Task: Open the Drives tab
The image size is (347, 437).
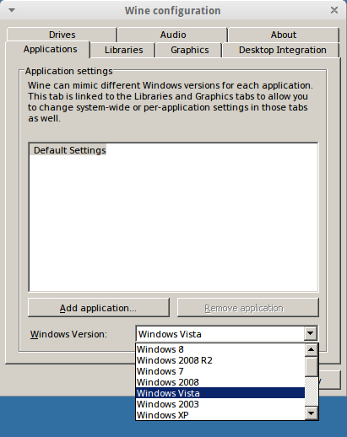Action: click(x=62, y=35)
